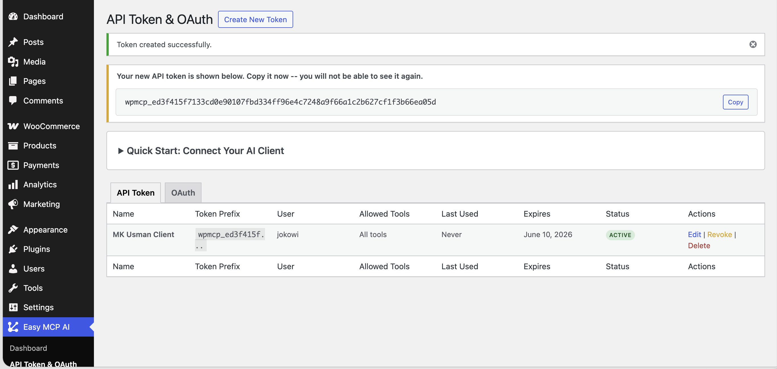Revoke the MK Usman Client token
The image size is (777, 369).
[x=720, y=235]
